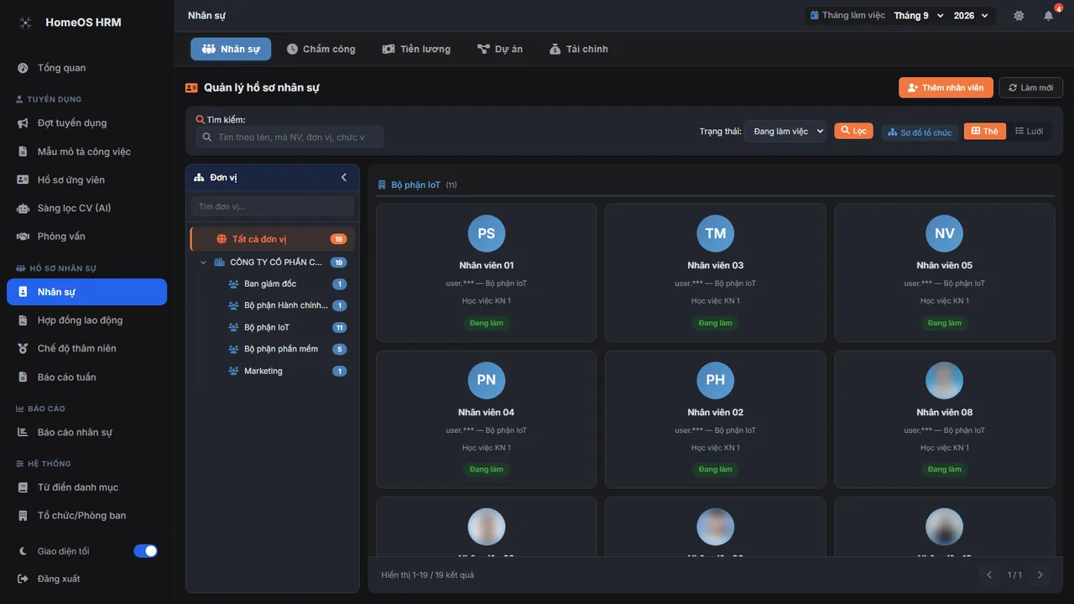Toggle the Giao diện tối switch
The height and width of the screenshot is (604, 1074).
click(145, 551)
